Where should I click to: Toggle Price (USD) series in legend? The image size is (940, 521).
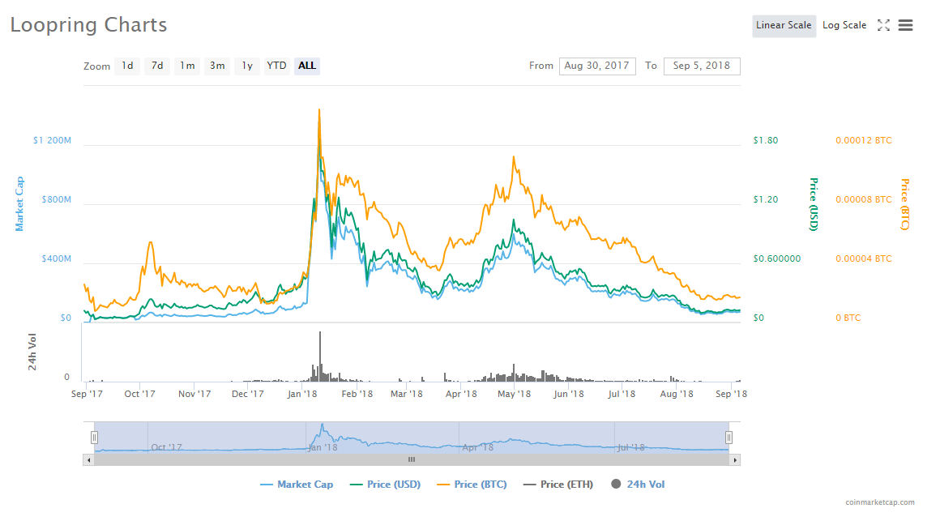tap(386, 485)
